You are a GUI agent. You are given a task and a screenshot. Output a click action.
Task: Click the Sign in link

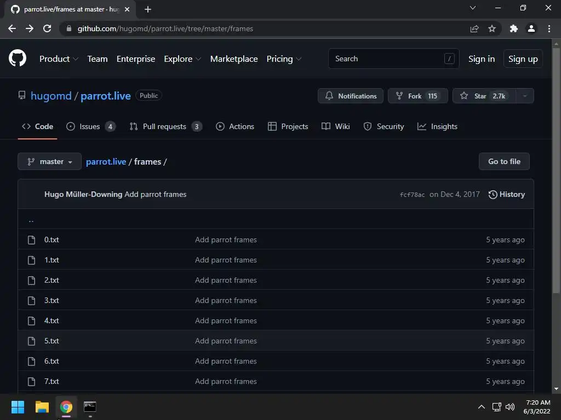(x=482, y=59)
